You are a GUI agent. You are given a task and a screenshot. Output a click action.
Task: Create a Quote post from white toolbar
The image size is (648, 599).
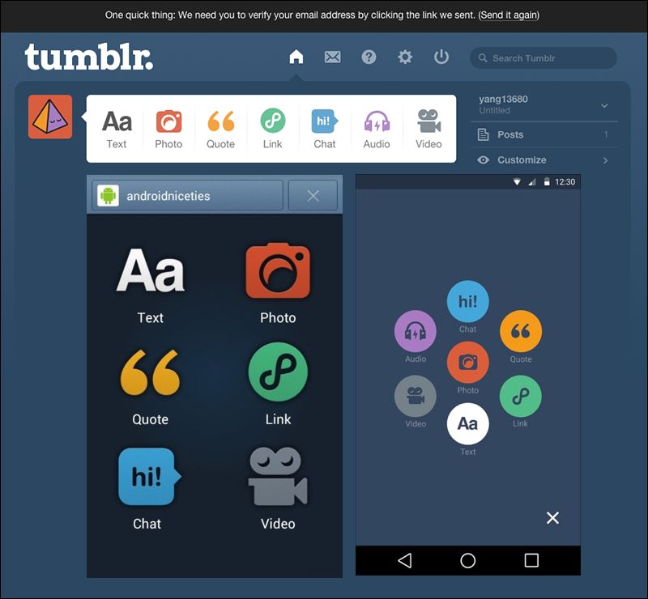(220, 130)
